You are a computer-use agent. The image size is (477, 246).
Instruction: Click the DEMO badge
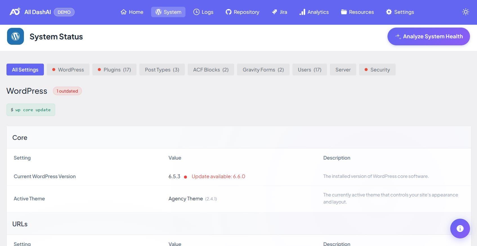pos(64,12)
